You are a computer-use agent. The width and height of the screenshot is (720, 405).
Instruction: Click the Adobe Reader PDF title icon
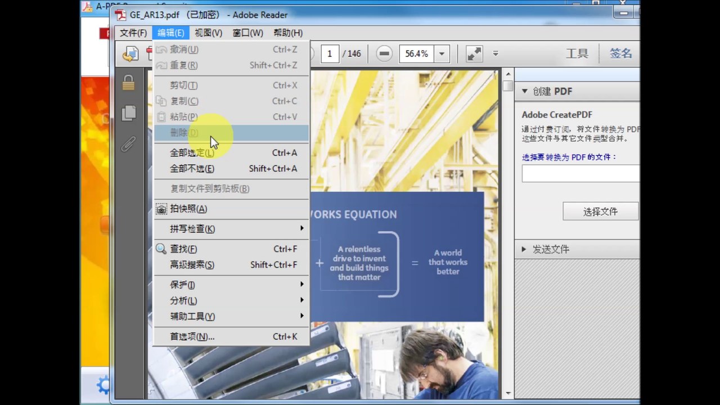[x=120, y=15]
